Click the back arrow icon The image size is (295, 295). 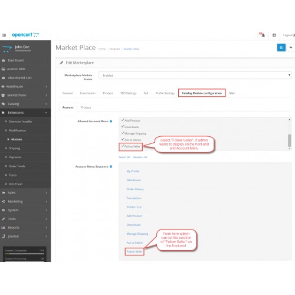pyautogui.click(x=291, y=48)
